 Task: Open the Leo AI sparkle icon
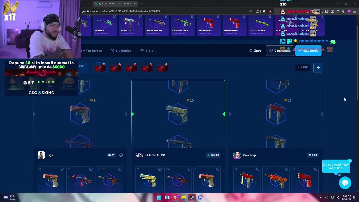coord(338,11)
